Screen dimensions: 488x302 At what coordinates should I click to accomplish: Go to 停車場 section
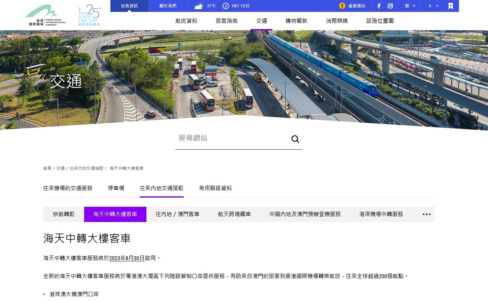click(x=116, y=188)
